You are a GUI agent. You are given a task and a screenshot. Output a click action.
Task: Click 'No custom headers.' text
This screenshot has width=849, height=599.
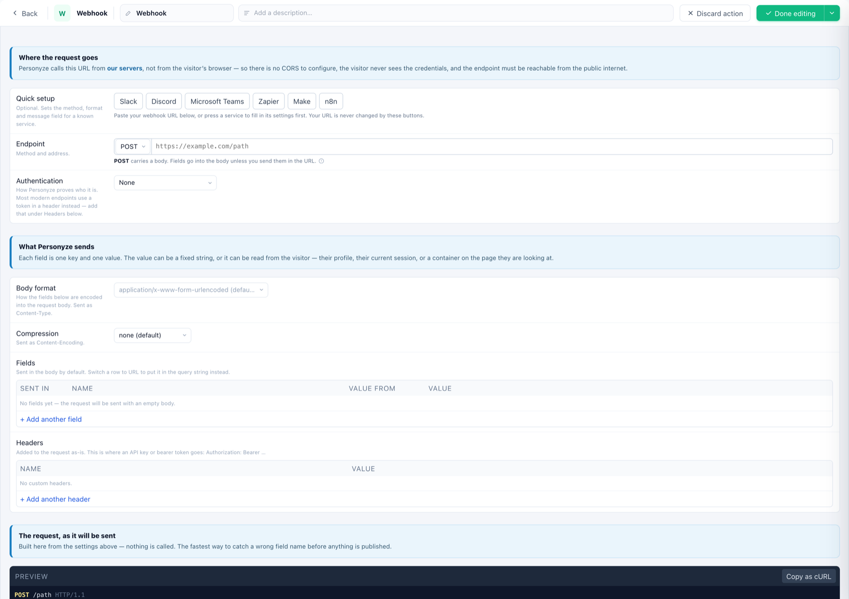click(46, 483)
